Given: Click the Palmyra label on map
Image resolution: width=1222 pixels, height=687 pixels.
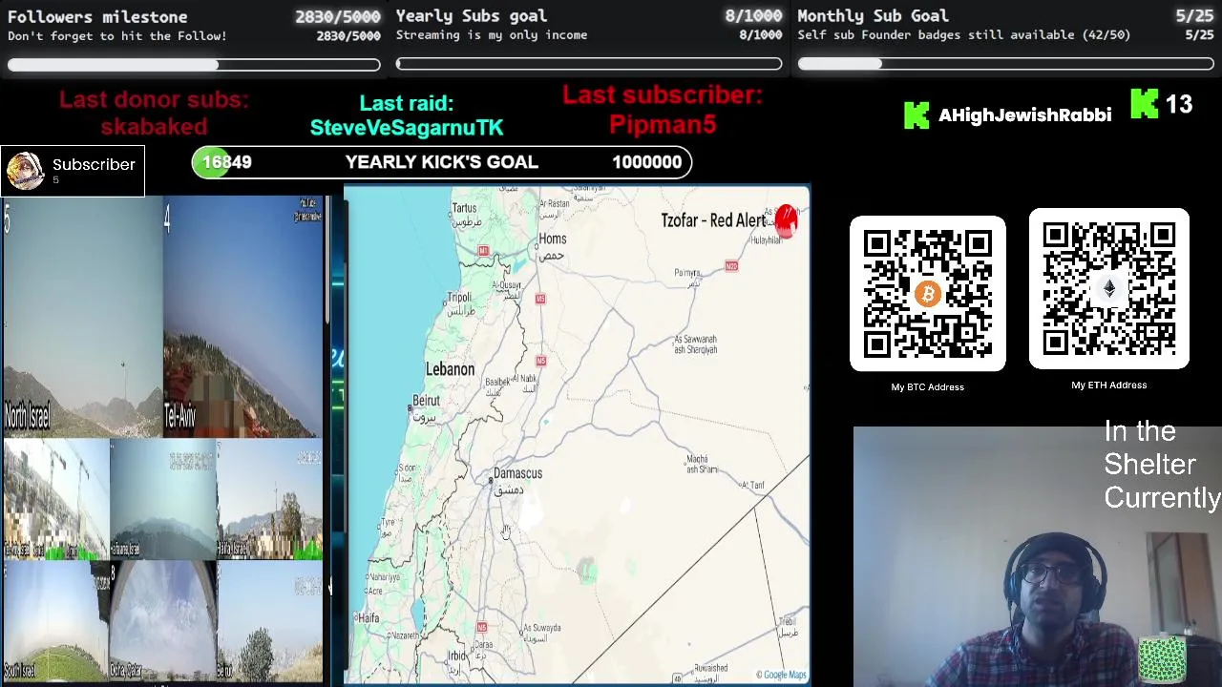Looking at the screenshot, I should [687, 273].
